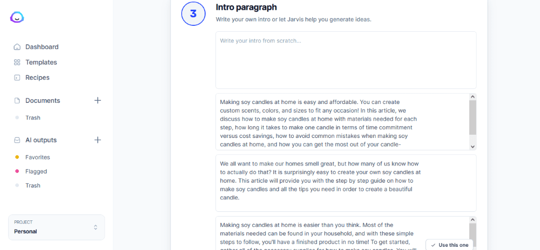The image size is (540, 250).
Task: Click the Dashboard home icon
Action: point(17,47)
